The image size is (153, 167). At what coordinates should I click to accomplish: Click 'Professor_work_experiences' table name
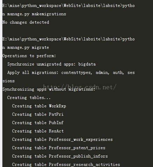(x=81, y=139)
